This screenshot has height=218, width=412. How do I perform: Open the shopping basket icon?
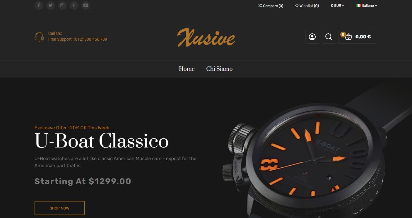(348, 37)
